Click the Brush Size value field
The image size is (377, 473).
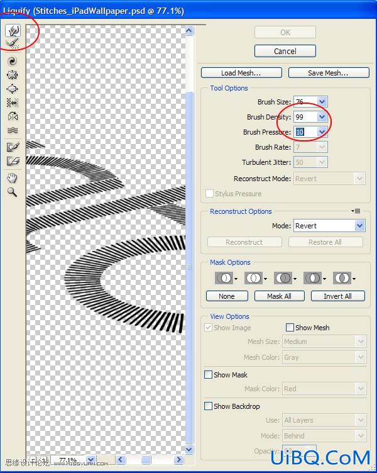point(305,102)
